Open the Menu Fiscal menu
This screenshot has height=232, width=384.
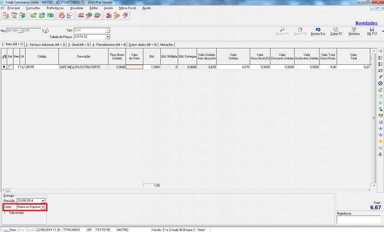point(128,8)
